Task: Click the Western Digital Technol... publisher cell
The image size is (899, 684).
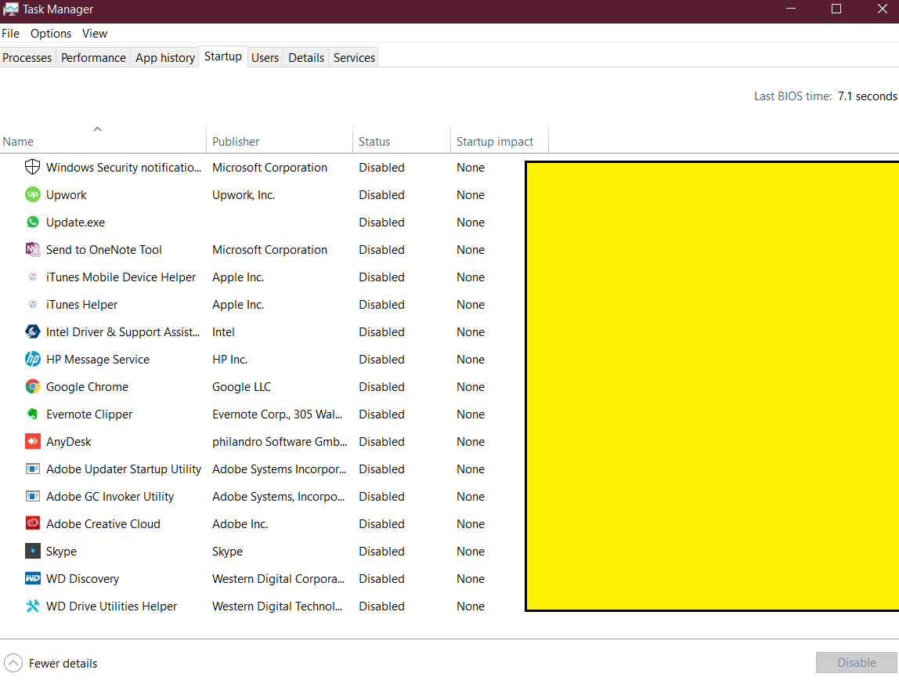Action: tap(277, 606)
